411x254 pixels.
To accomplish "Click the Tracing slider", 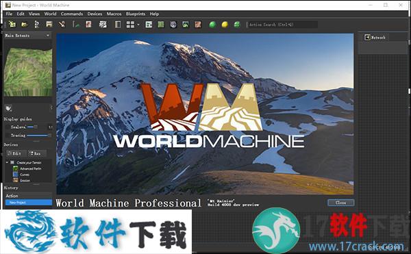I will (x=39, y=136).
